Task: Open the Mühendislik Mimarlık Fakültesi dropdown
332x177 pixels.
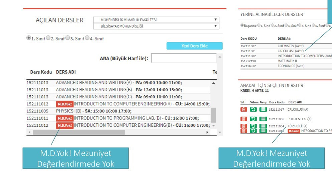Action: coord(156,20)
